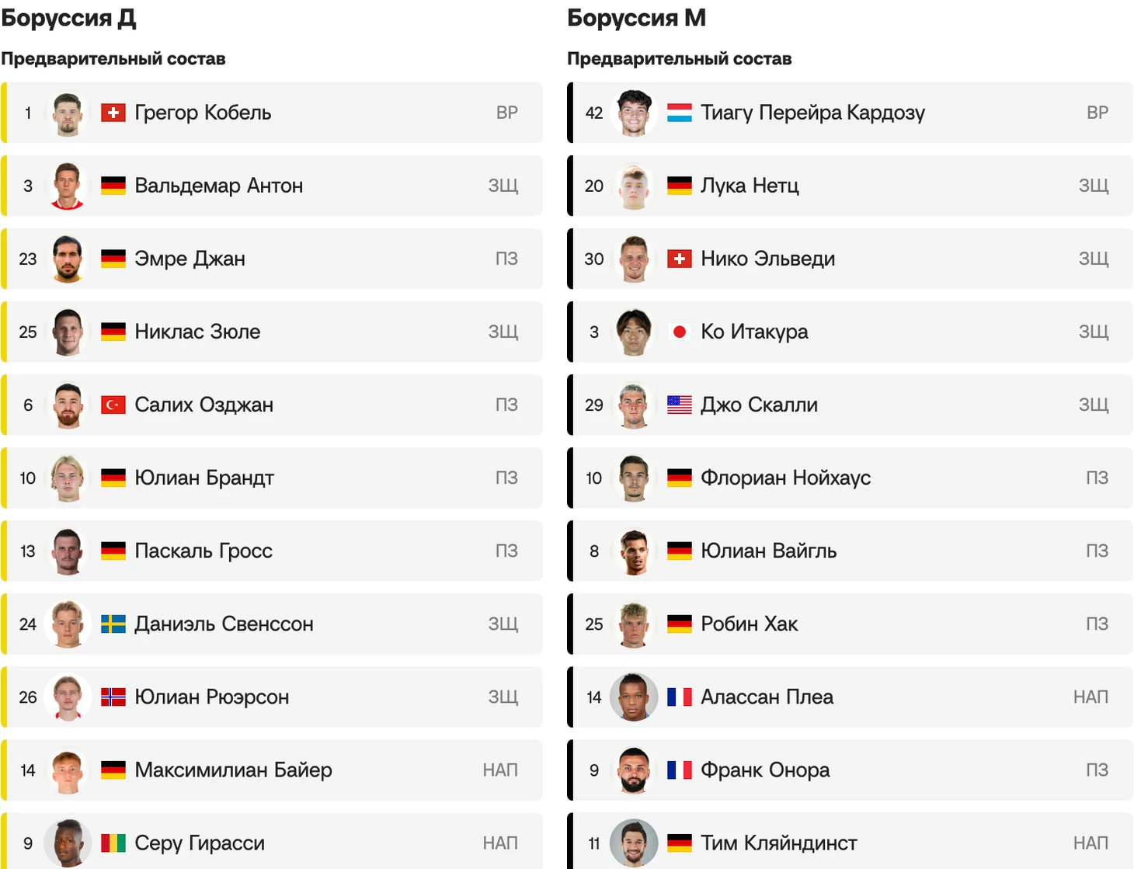Click the Turkish flag beside Салих Озджан
1134x869 pixels.
113,405
